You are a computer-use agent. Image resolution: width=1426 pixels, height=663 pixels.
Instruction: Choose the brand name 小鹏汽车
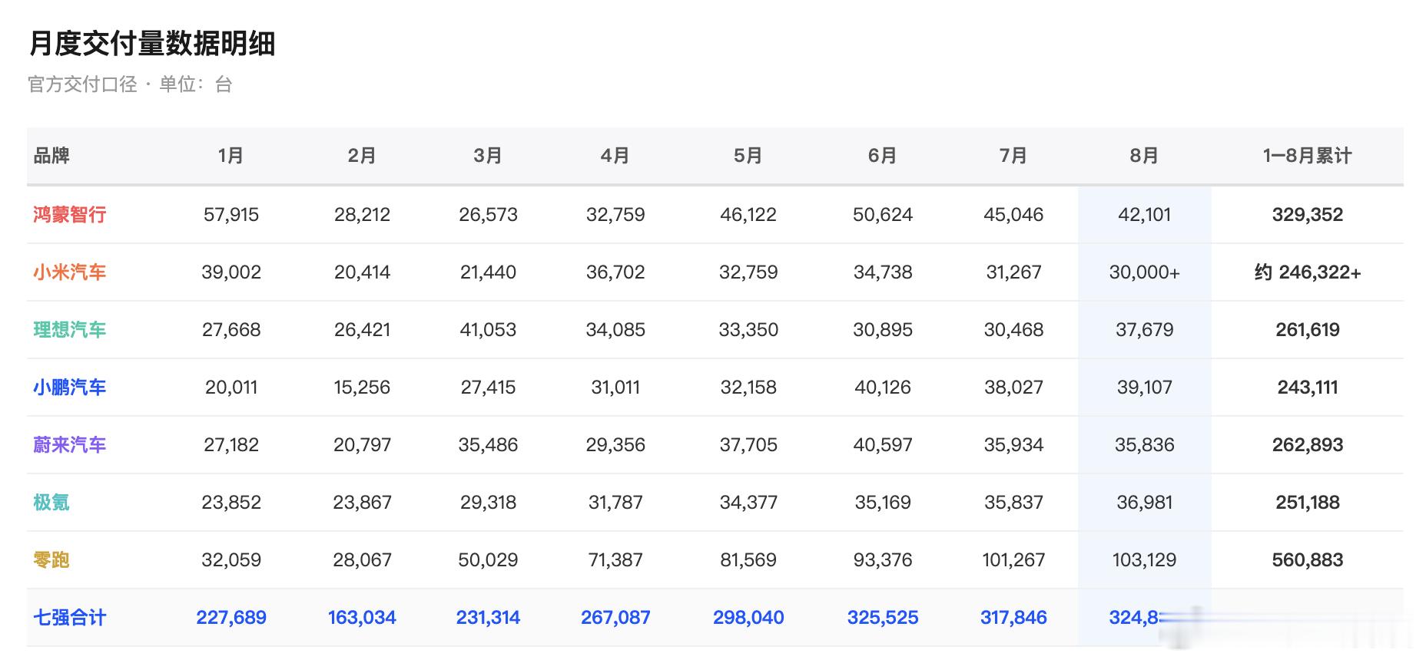[70, 388]
